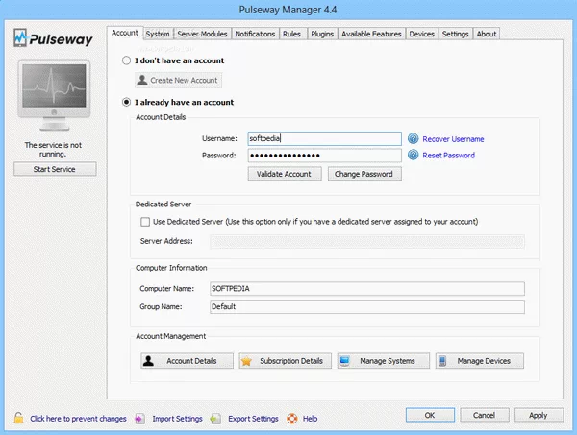Screen dimensions: 577x435
Task: Select "I don't have an account" radio
Action: (126, 60)
